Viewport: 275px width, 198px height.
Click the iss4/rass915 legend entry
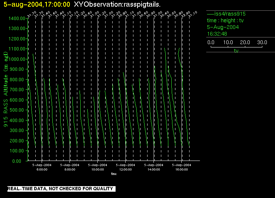coord(226,14)
